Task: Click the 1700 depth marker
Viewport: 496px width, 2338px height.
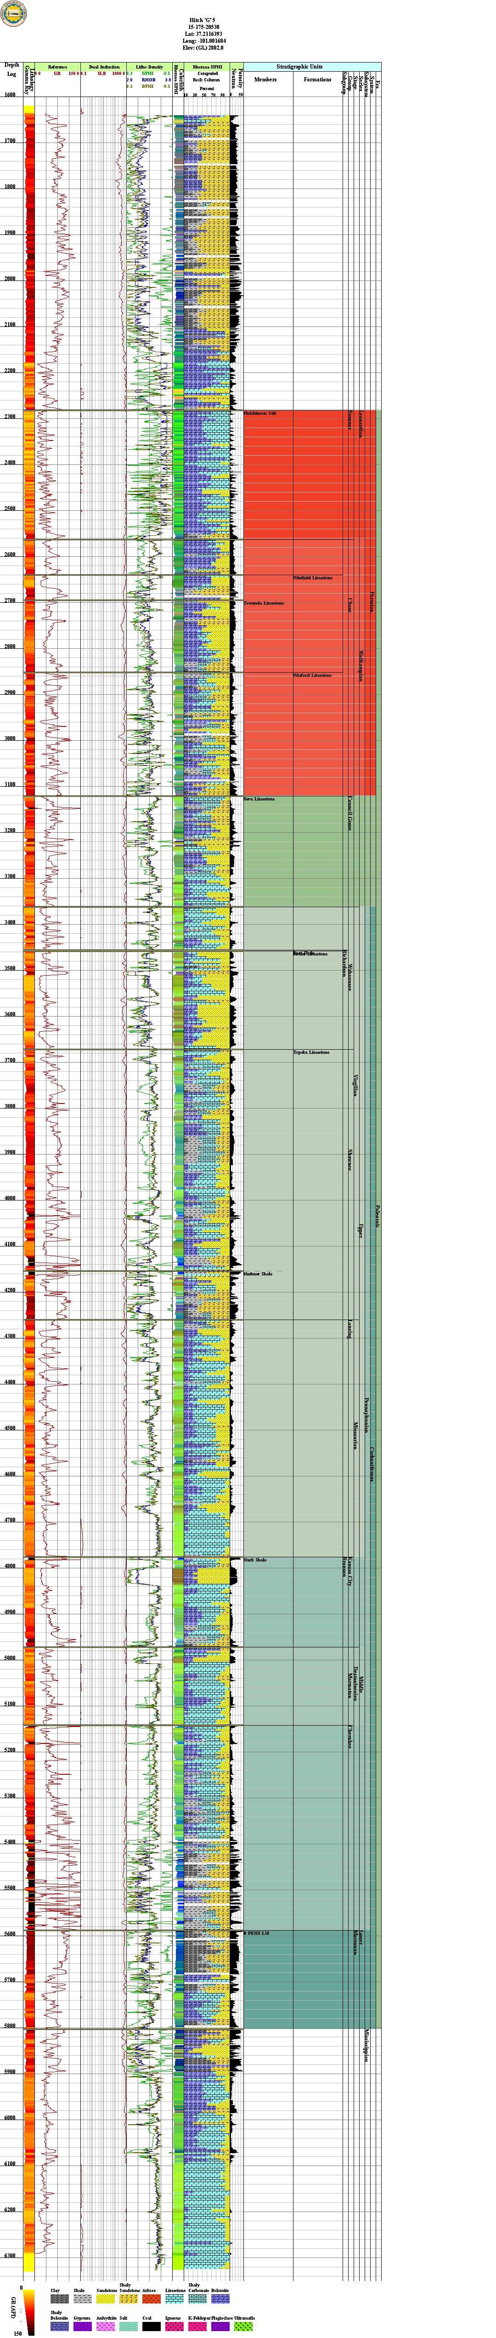Action: pos(11,141)
